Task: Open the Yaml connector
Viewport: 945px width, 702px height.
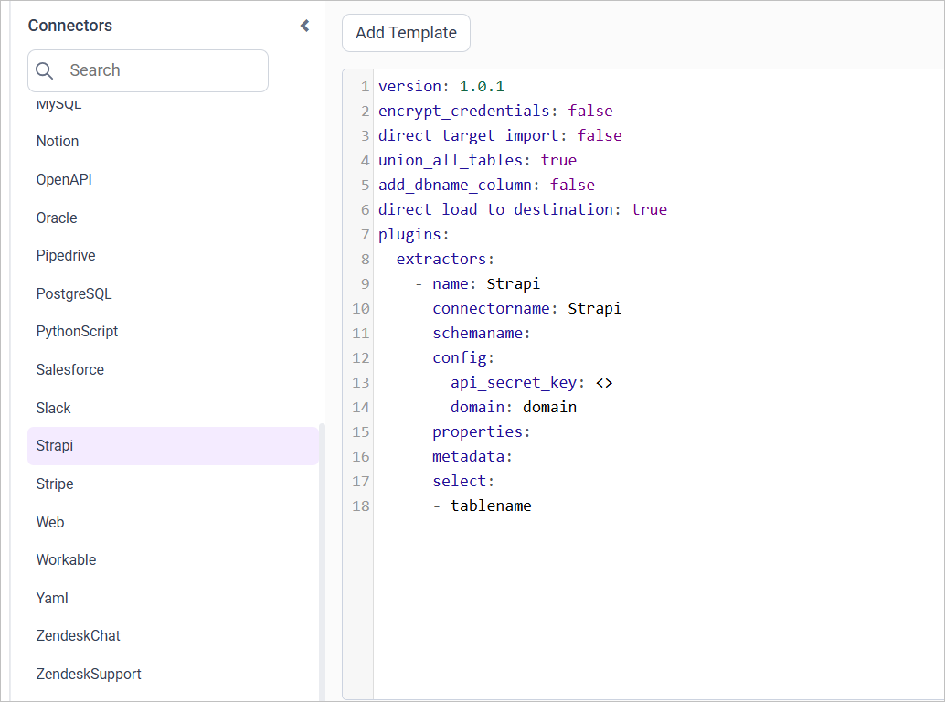Action: click(51, 598)
